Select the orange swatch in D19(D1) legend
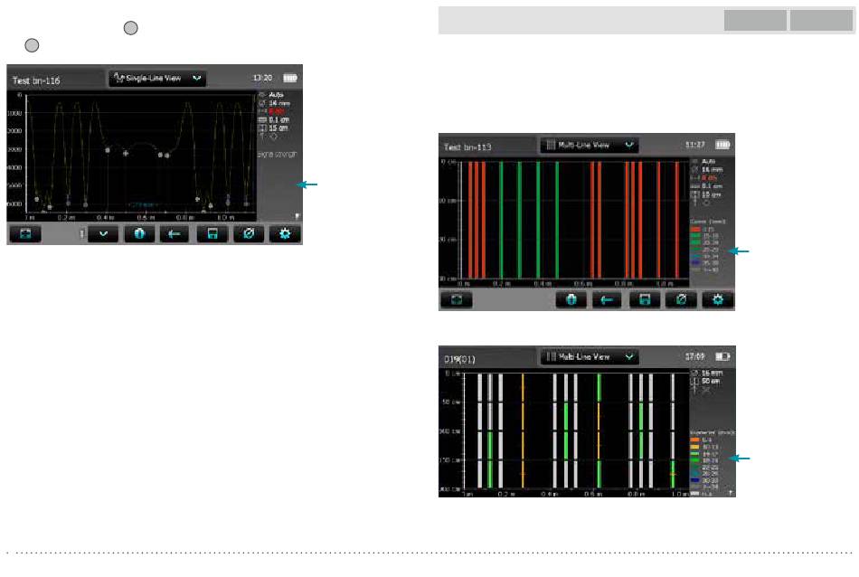 tap(694, 440)
